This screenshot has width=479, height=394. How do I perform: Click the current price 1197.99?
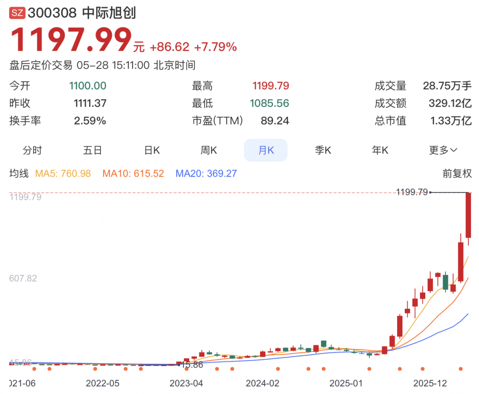(71, 39)
